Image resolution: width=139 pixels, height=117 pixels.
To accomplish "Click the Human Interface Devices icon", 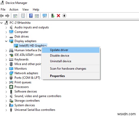I will [x=11, y=50].
